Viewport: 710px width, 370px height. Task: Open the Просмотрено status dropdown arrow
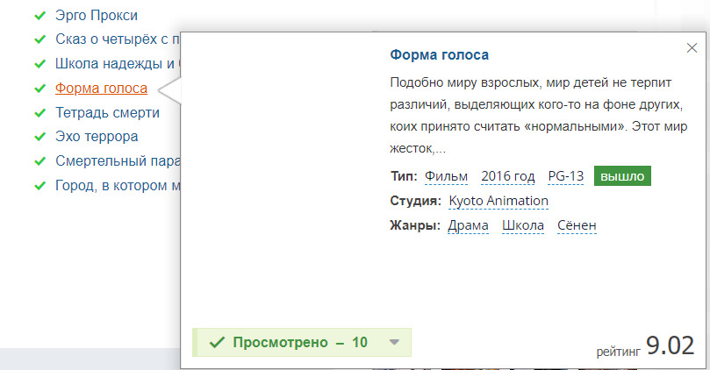(394, 343)
